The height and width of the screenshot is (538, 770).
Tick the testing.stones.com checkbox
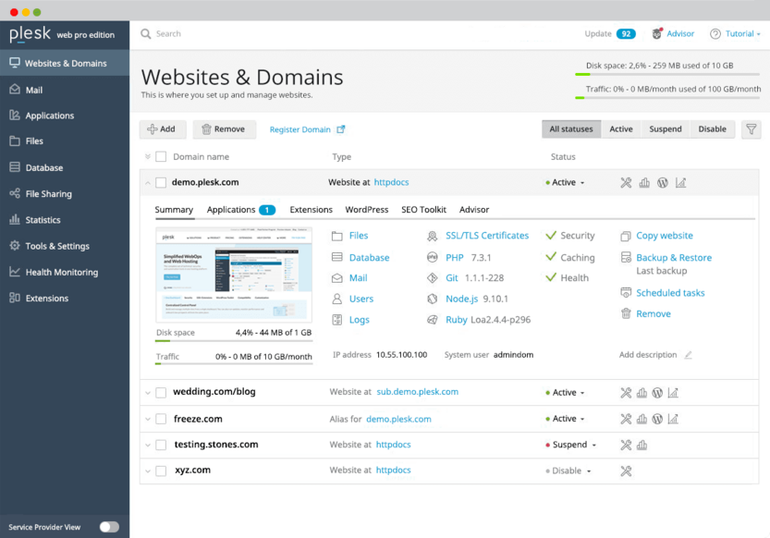pos(161,445)
